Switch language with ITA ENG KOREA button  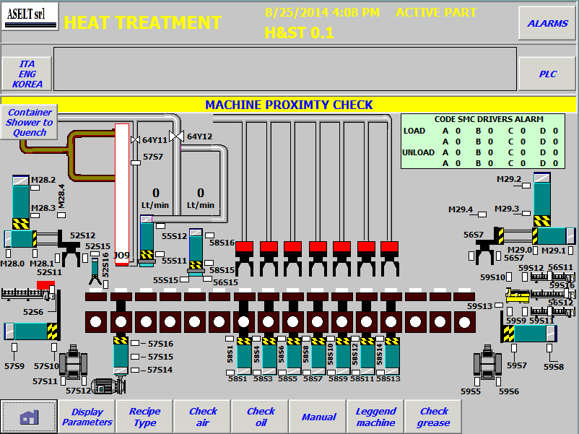pos(27,74)
